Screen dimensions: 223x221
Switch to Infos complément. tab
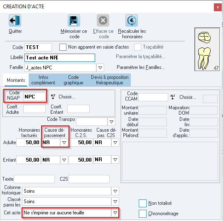44,80
